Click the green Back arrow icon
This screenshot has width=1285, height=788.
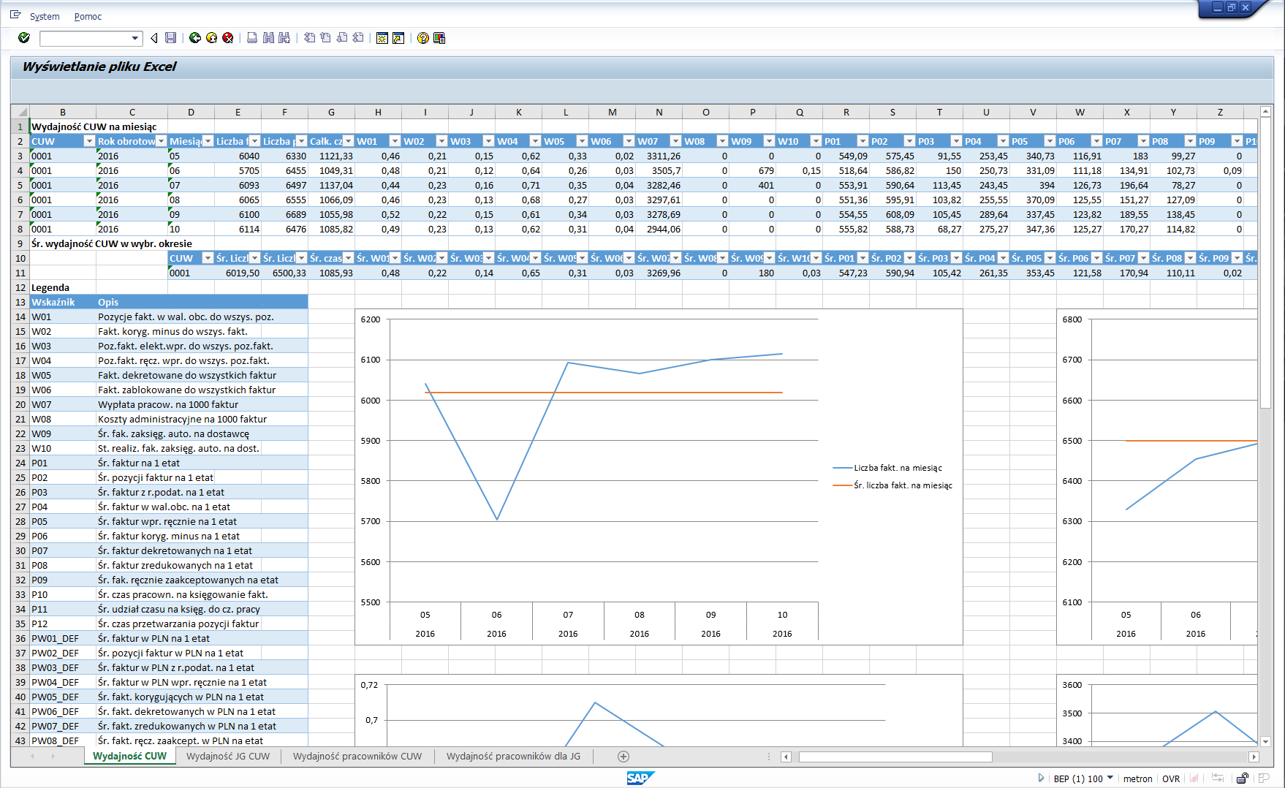pyautogui.click(x=195, y=38)
